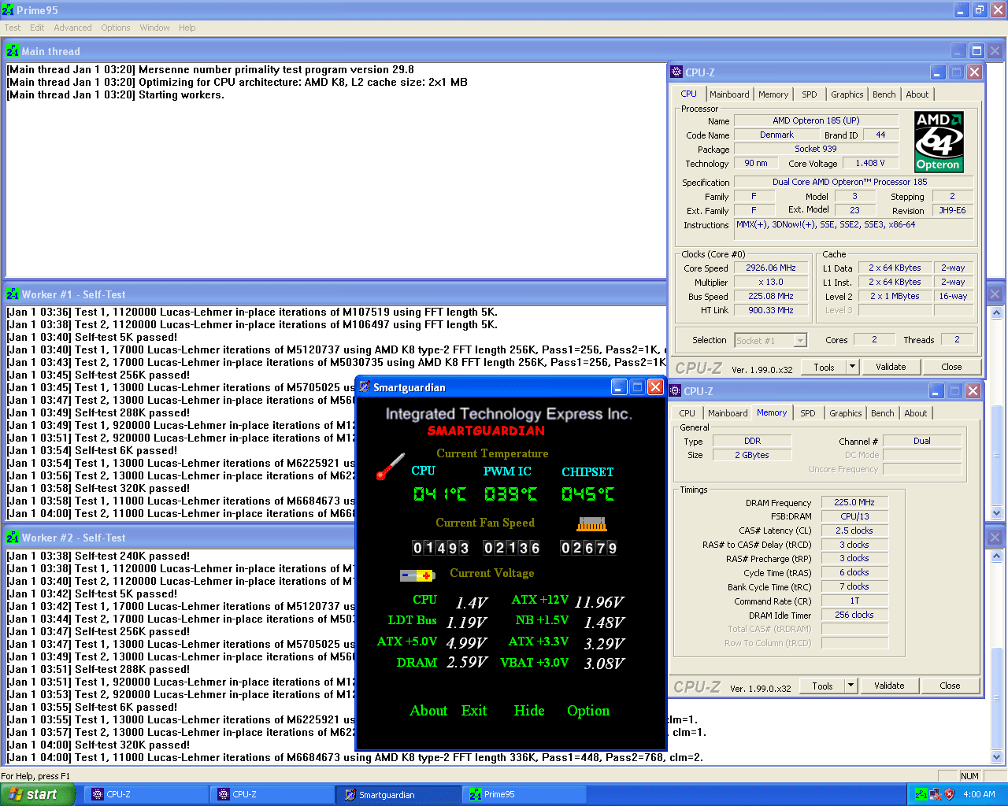Open the Test menu in Prime95
Image resolution: width=1008 pixels, height=806 pixels.
[13, 28]
